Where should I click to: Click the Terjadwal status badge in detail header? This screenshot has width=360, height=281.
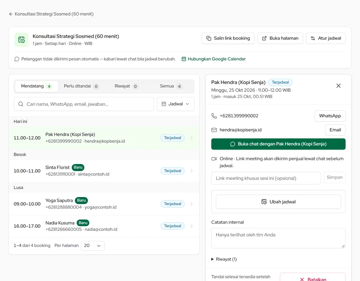coord(280,82)
